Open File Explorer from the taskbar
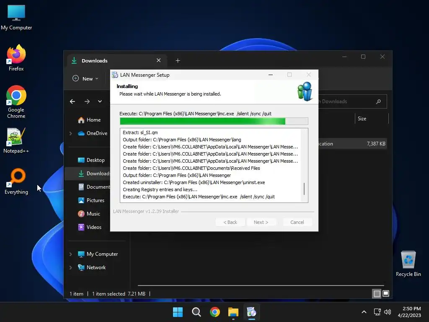This screenshot has height=322, width=429. point(233,312)
